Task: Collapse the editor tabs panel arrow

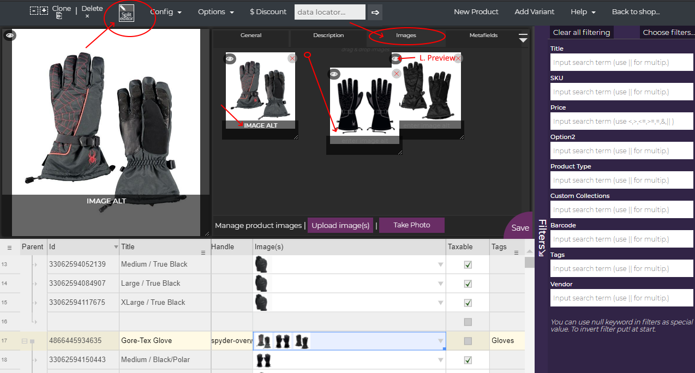Action: (523, 38)
